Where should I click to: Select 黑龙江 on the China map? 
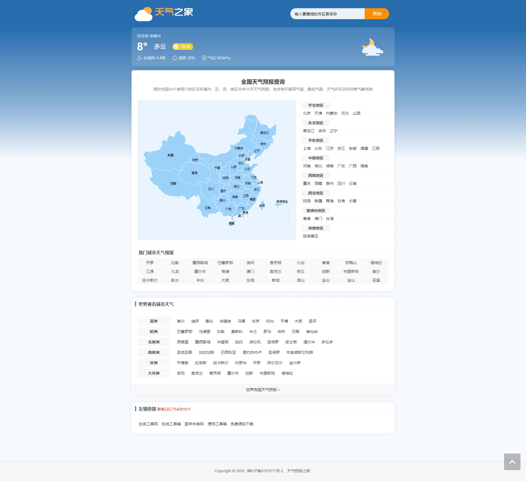click(x=264, y=133)
